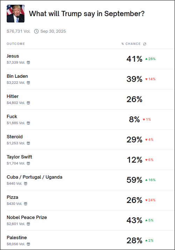Screen dimensions: 175x250
Task: Open the Trump market thumbnail image
Action: pos(15,14)
